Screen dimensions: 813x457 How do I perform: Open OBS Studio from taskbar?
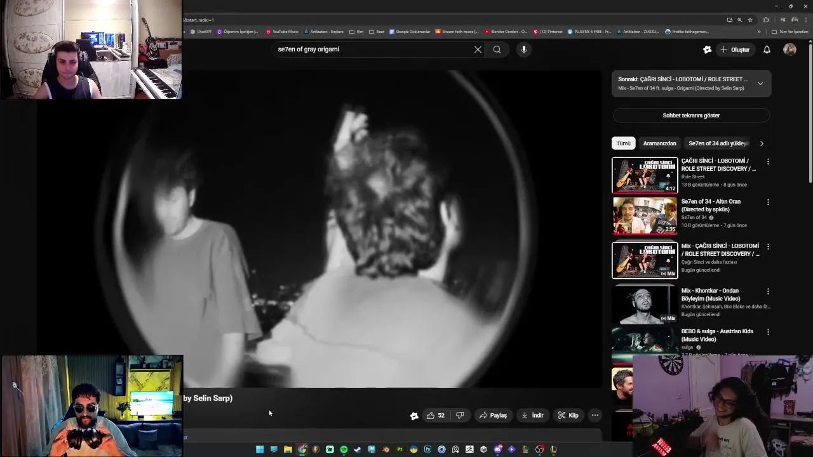[539, 449]
